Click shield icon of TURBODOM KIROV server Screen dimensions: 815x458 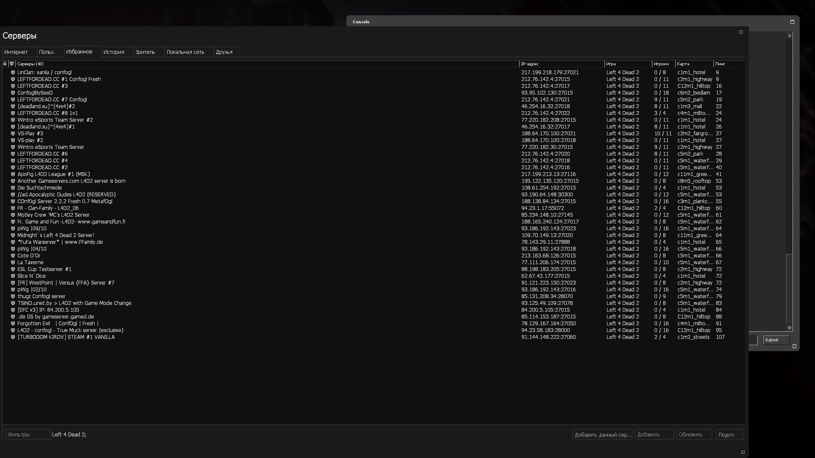[13, 337]
